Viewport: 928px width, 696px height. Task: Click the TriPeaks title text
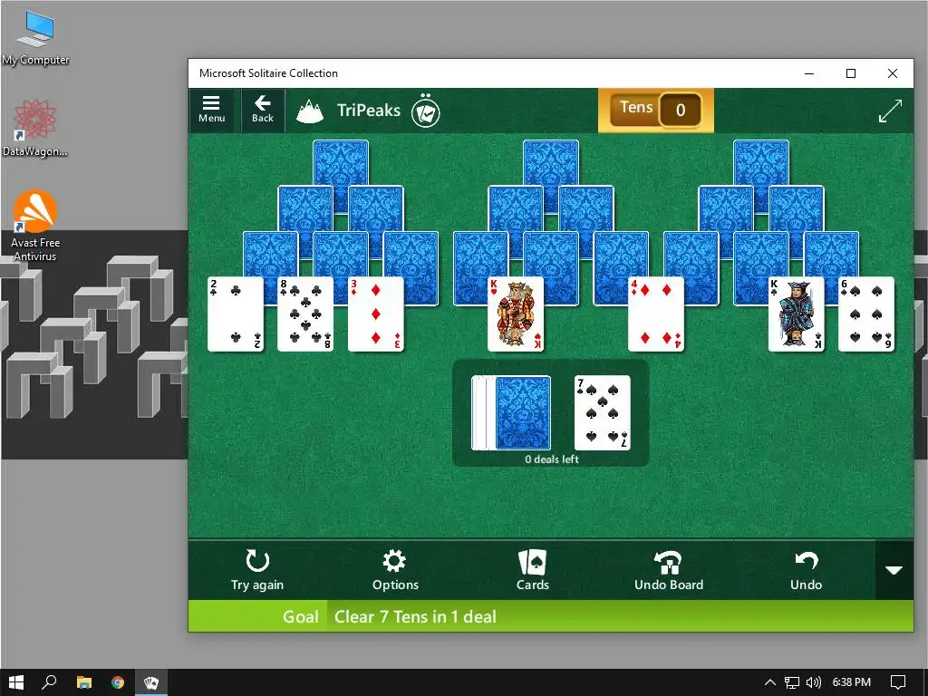[369, 110]
